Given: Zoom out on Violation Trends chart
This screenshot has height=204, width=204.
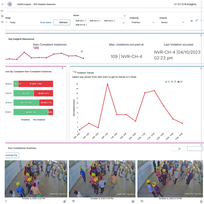Looking at the screenshot, I should (x=169, y=82).
